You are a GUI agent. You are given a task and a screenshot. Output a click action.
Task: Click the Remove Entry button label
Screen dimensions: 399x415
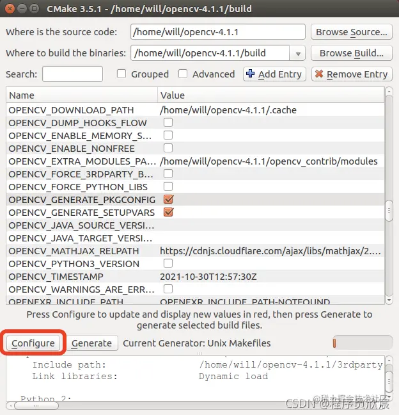tap(357, 74)
